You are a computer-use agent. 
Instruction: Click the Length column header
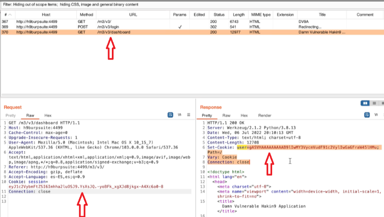pyautogui.click(x=239, y=15)
